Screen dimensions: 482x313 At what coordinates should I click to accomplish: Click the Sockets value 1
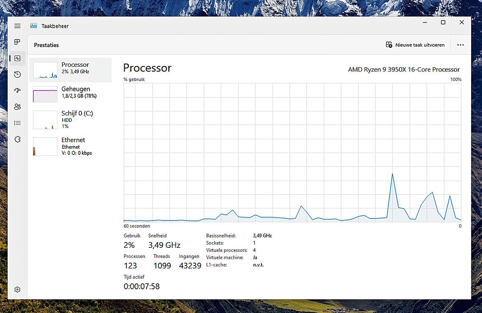(x=254, y=243)
